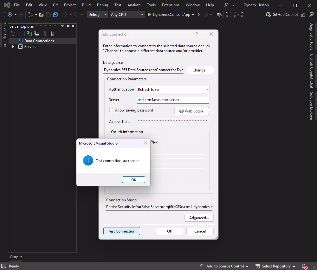
Task: Click the New Project toolbar icon
Action: click(x=31, y=15)
